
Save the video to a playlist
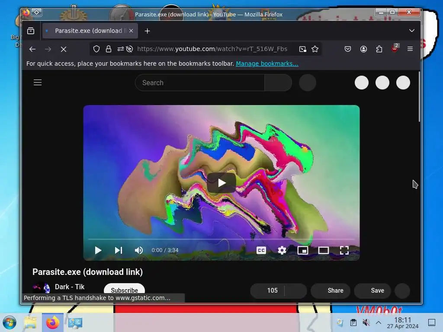(372, 290)
